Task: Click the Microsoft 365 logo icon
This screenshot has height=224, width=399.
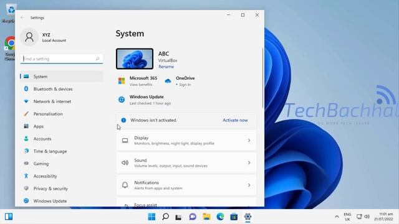Action: click(122, 81)
